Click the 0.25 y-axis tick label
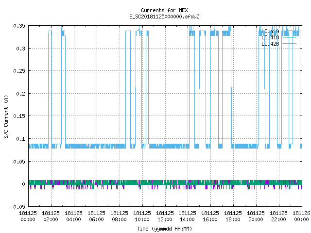The height and width of the screenshot is (233, 311). point(19,71)
